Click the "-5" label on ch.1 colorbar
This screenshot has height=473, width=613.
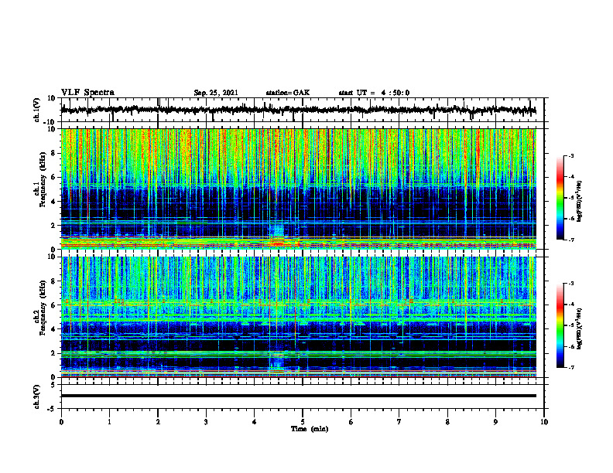pyautogui.click(x=571, y=198)
